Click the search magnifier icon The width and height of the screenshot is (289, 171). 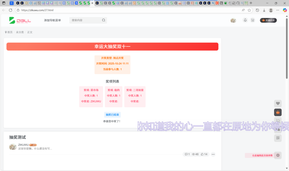[104, 20]
